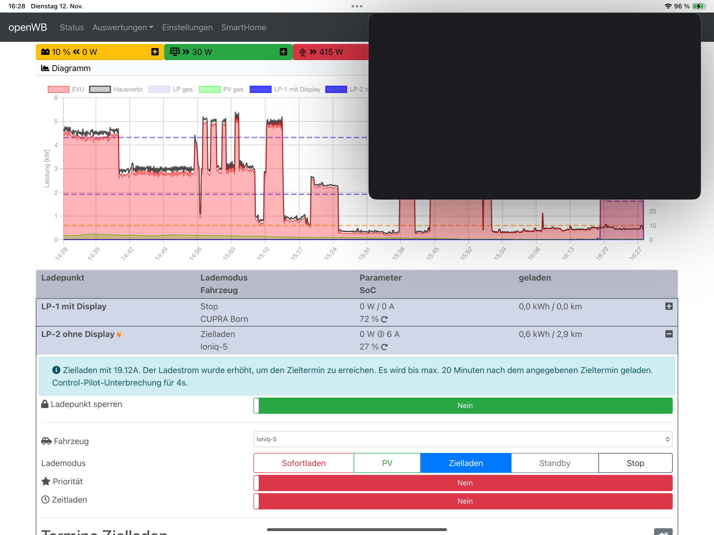The image size is (714, 535).
Task: Collapse LP-2 ohne Display with minus
Action: [x=669, y=334]
